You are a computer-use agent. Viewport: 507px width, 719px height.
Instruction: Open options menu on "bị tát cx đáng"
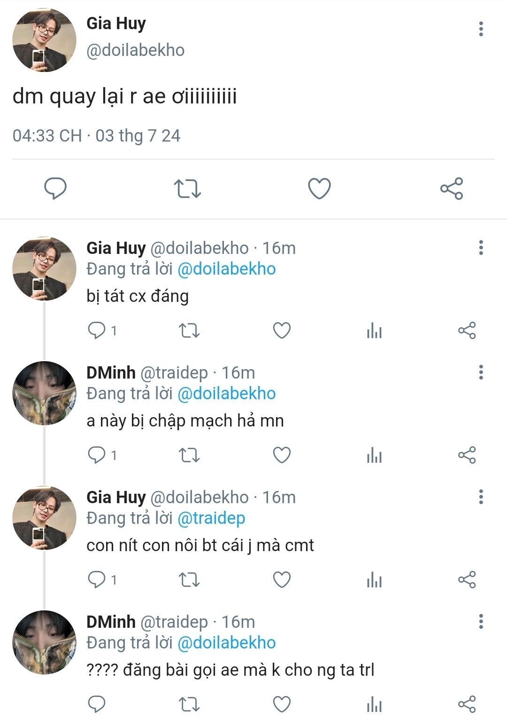[x=481, y=248]
